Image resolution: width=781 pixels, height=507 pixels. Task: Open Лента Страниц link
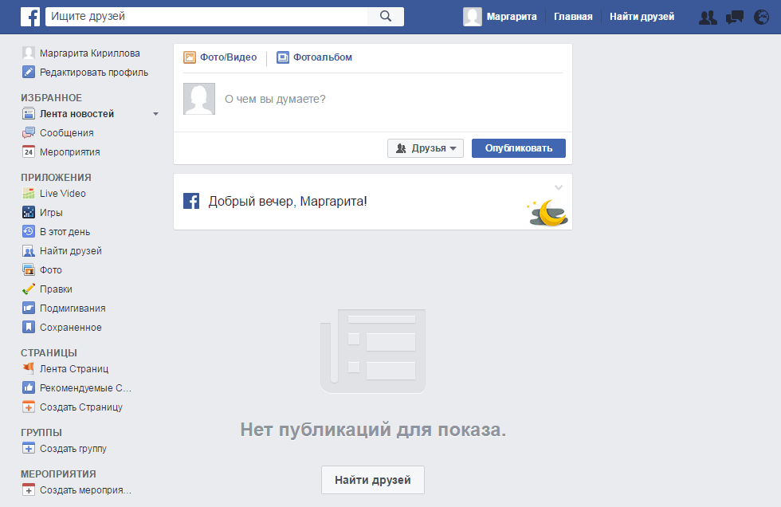[x=74, y=368]
